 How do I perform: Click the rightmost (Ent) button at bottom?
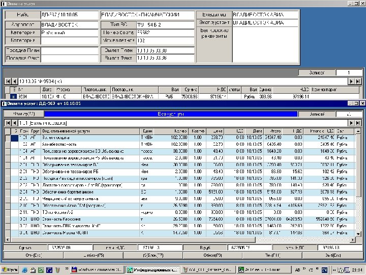[x=333, y=255]
